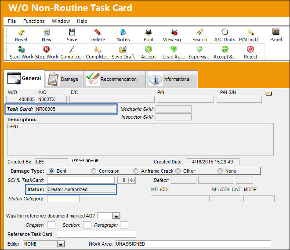Click the MEL/CDL input field
The image size is (290, 250).
click(180, 199)
